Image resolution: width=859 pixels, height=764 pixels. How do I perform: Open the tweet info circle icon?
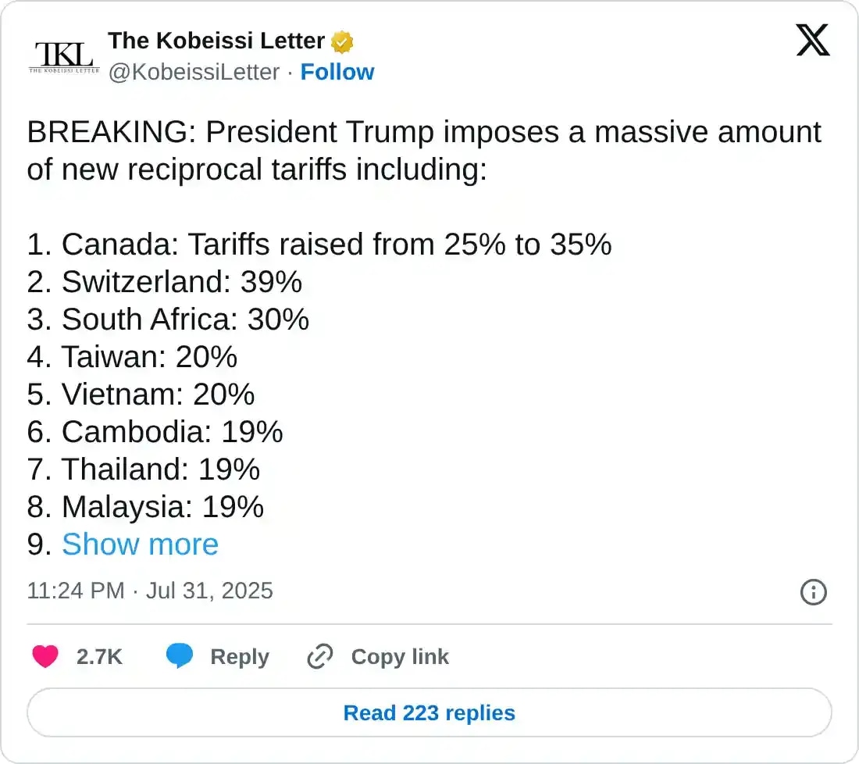[814, 592]
